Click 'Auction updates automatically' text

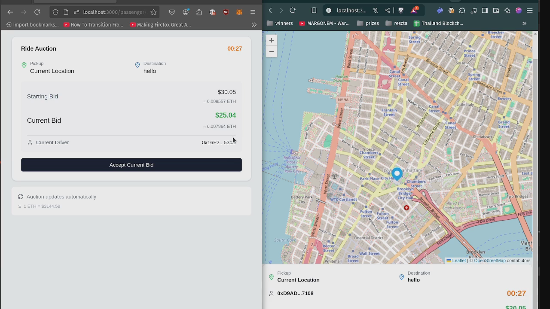pos(61,197)
